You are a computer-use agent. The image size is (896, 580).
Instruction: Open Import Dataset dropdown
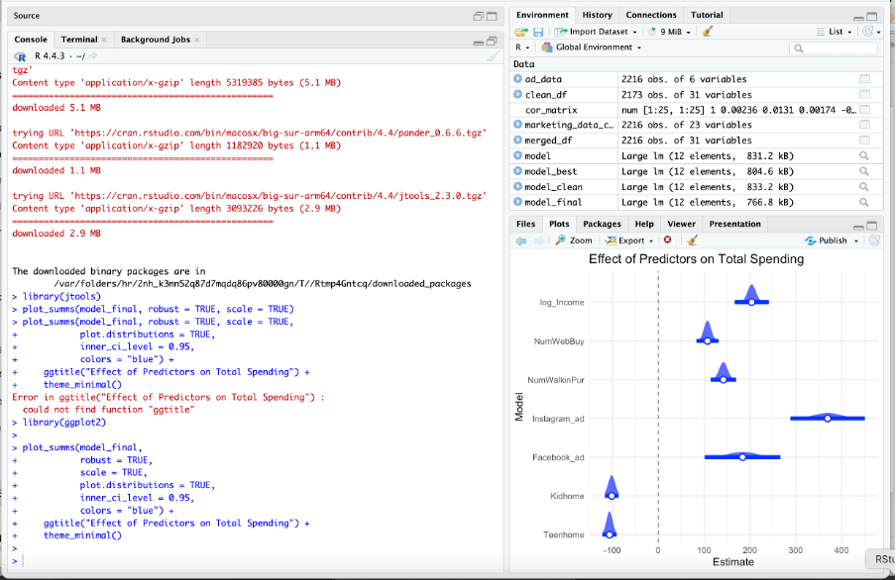pos(596,32)
